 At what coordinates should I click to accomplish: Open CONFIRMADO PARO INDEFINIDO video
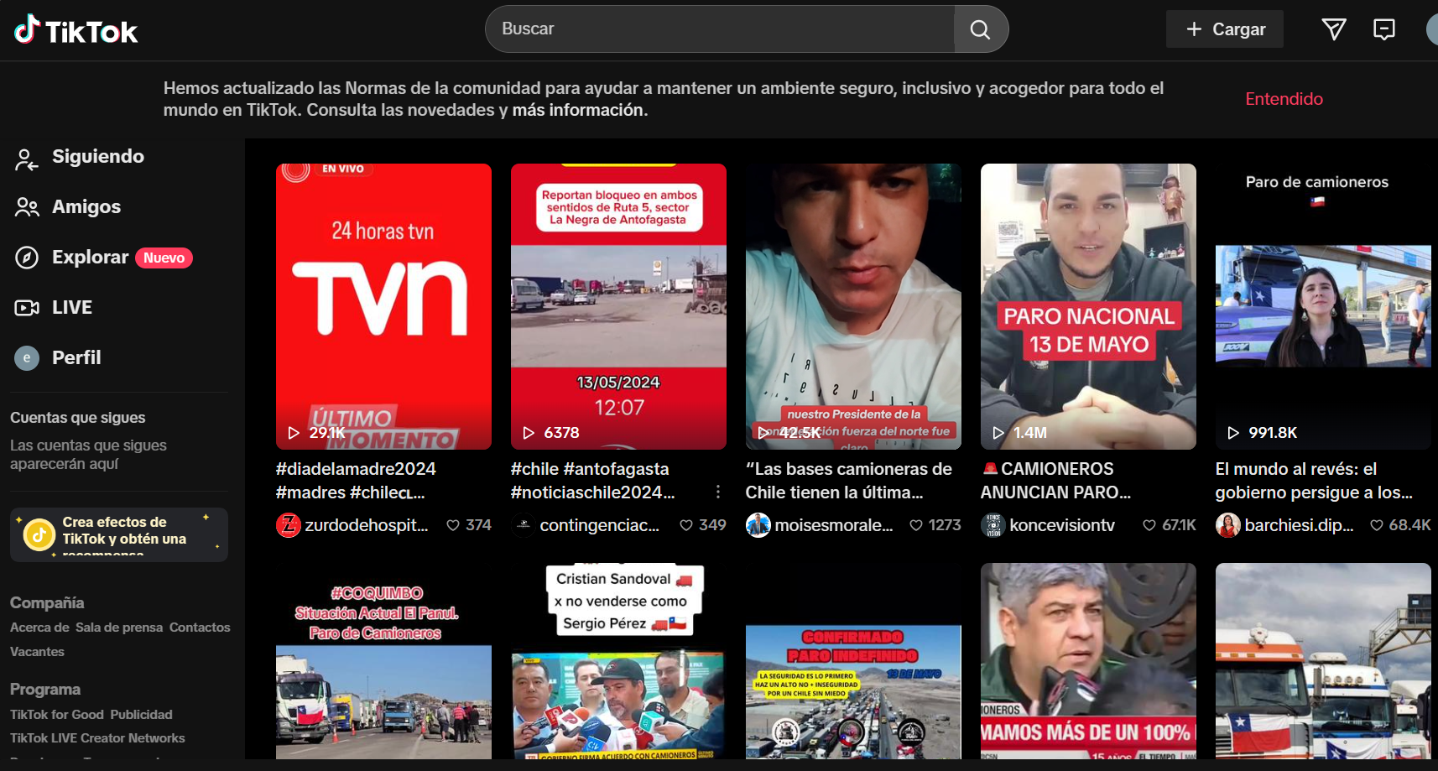(853, 661)
